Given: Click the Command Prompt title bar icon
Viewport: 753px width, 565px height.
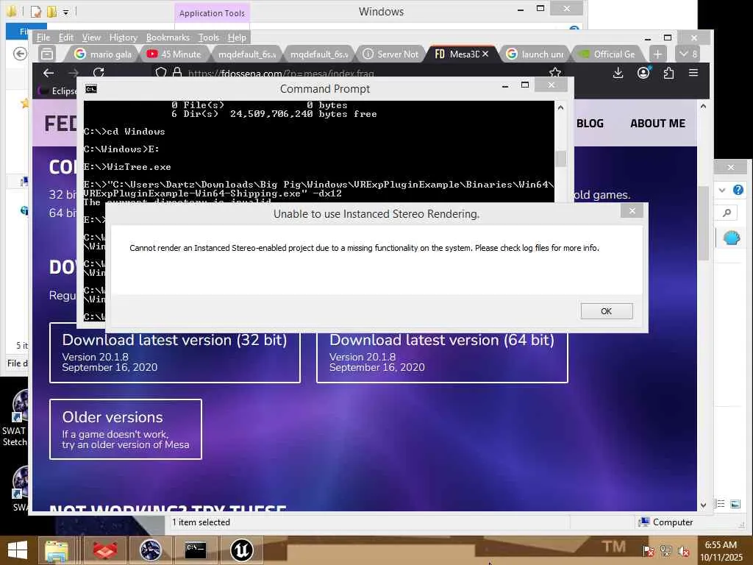Looking at the screenshot, I should [90, 89].
